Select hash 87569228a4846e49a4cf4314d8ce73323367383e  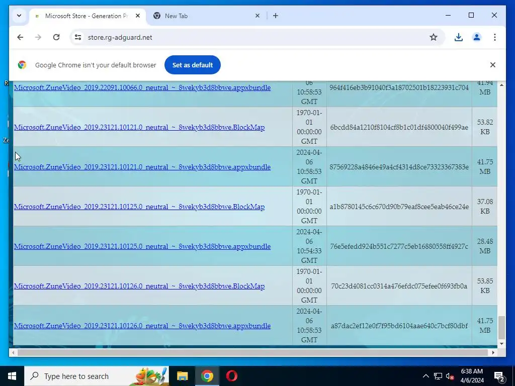(399, 167)
